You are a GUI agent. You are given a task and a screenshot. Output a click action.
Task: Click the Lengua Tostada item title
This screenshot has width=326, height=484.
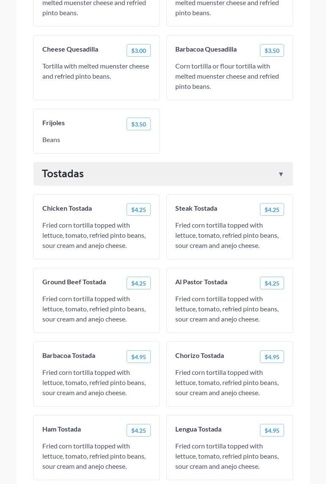198,429
